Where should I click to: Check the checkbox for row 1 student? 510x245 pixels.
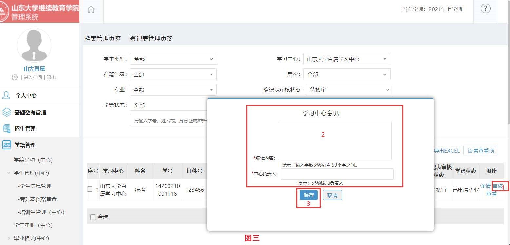(x=90, y=189)
